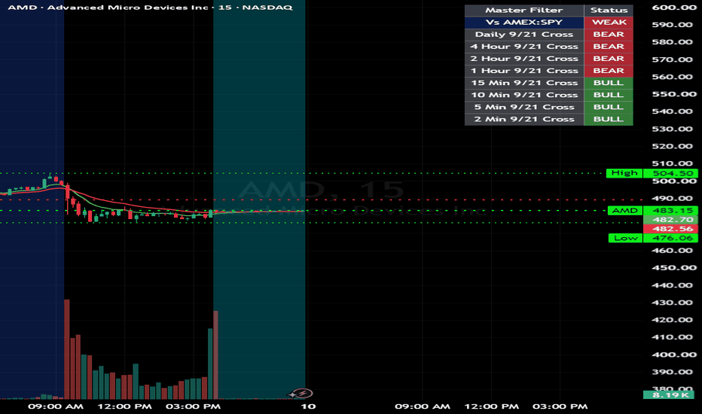This screenshot has height=414, width=702.
Task: Click the green High label tag
Action: [624, 173]
